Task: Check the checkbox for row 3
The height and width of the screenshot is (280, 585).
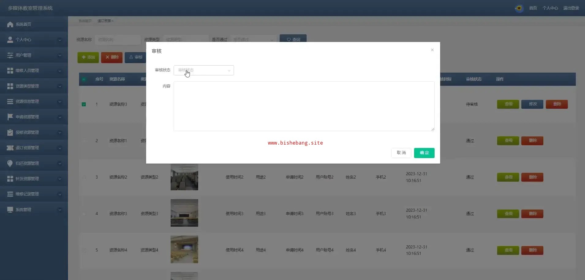Action: 84,177
